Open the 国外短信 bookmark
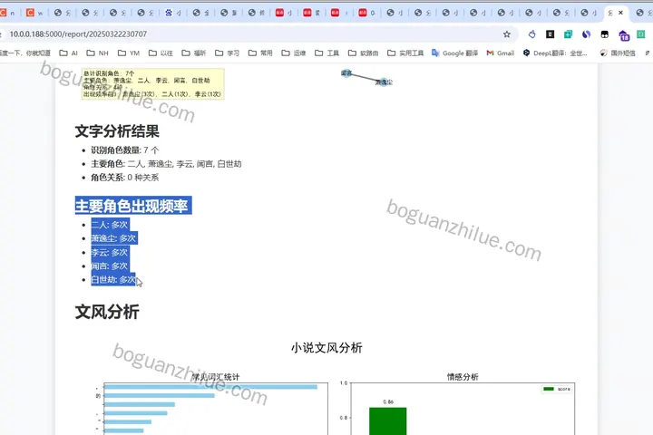653x435 pixels. [618, 53]
